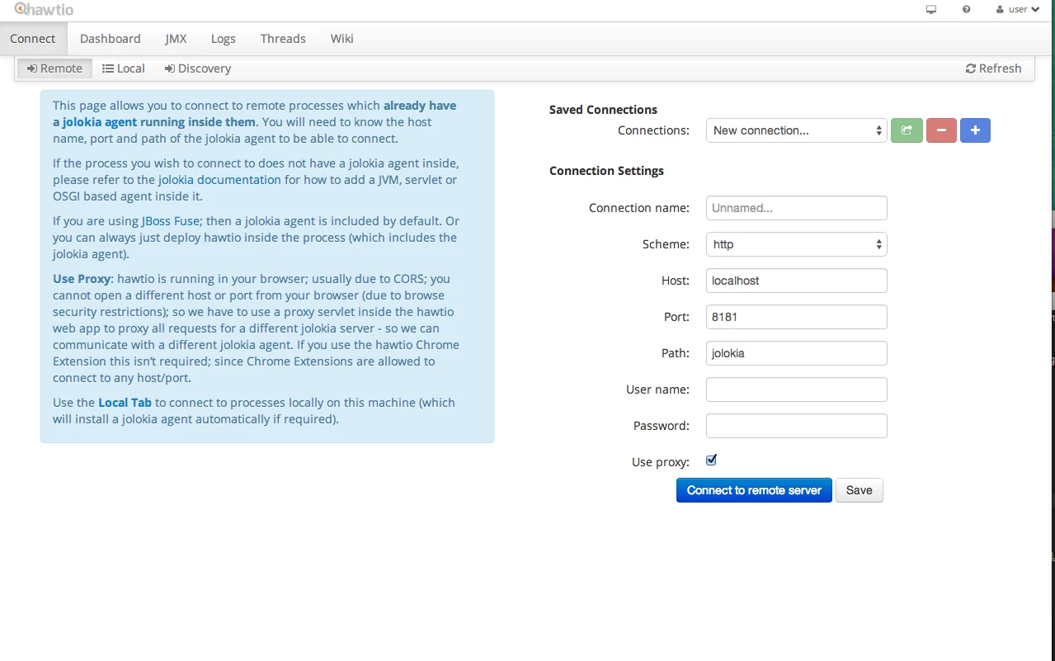
Task: Focus the Password field
Action: click(797, 426)
